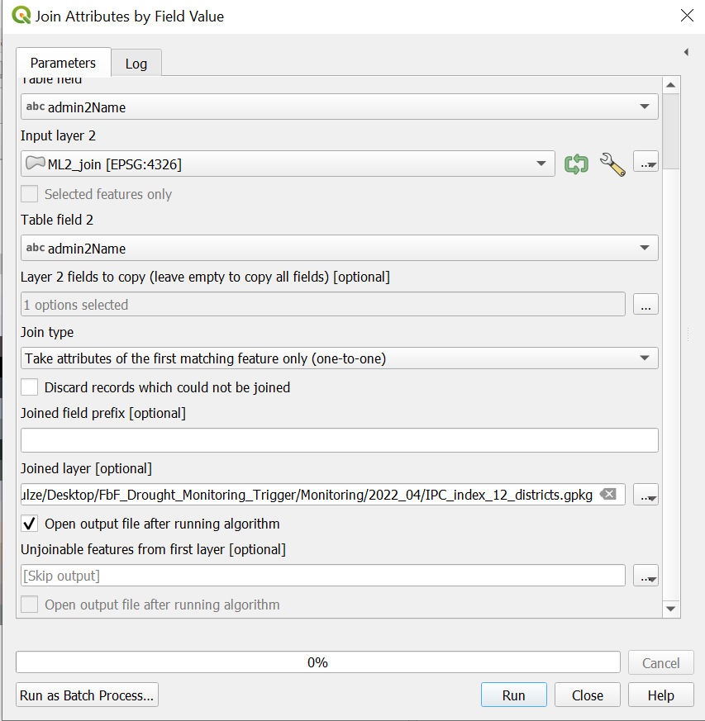Expand the Table field admin2Name dropdown
Image resolution: width=705 pixels, height=721 pixels.
(339, 107)
